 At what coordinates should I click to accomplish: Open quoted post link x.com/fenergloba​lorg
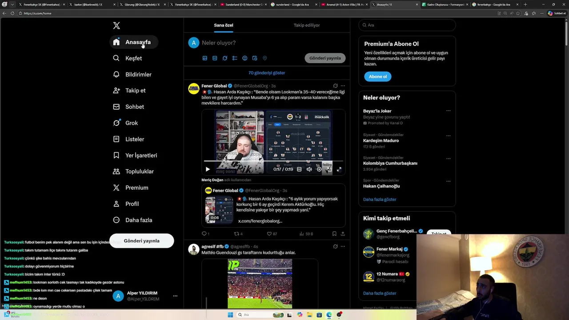(x=260, y=221)
